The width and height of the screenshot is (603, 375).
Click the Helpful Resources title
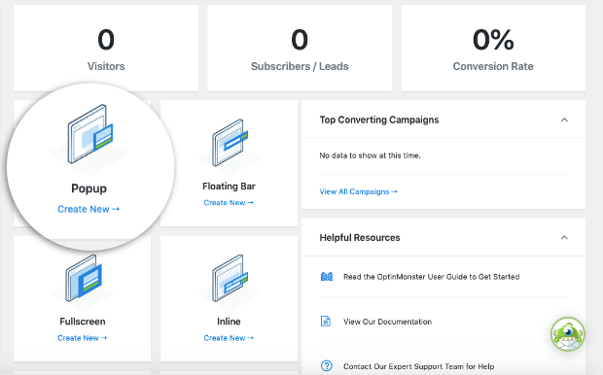[x=360, y=237]
